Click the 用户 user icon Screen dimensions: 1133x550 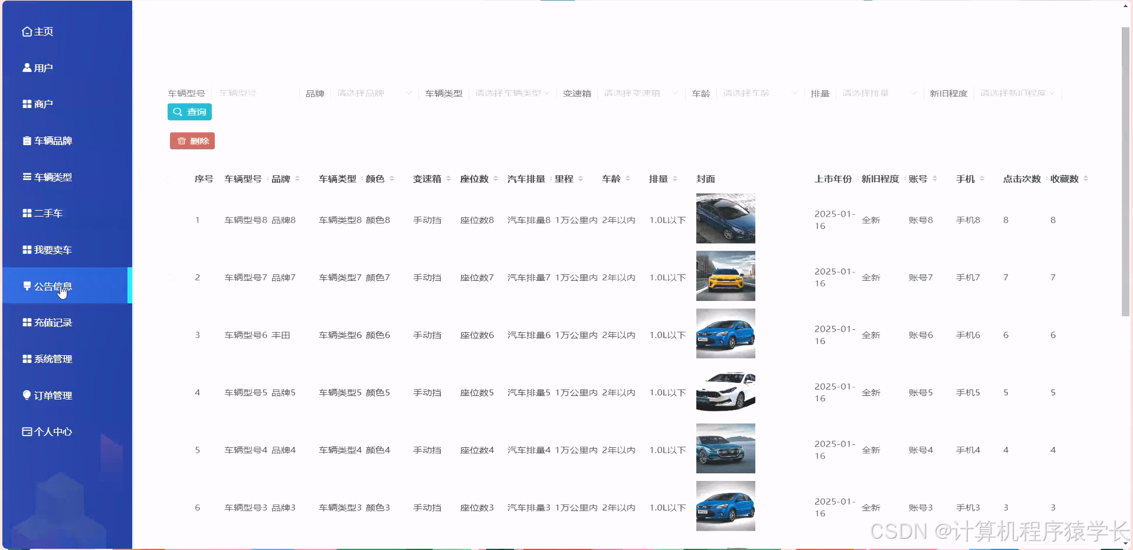point(26,67)
